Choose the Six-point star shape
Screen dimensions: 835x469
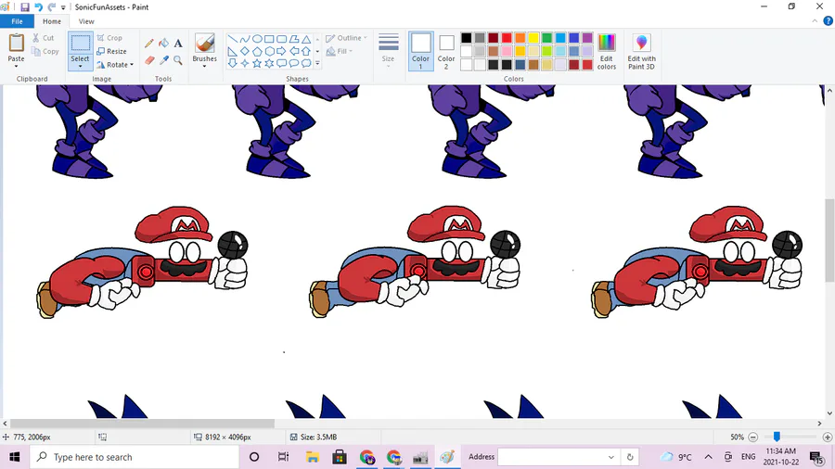coord(269,63)
